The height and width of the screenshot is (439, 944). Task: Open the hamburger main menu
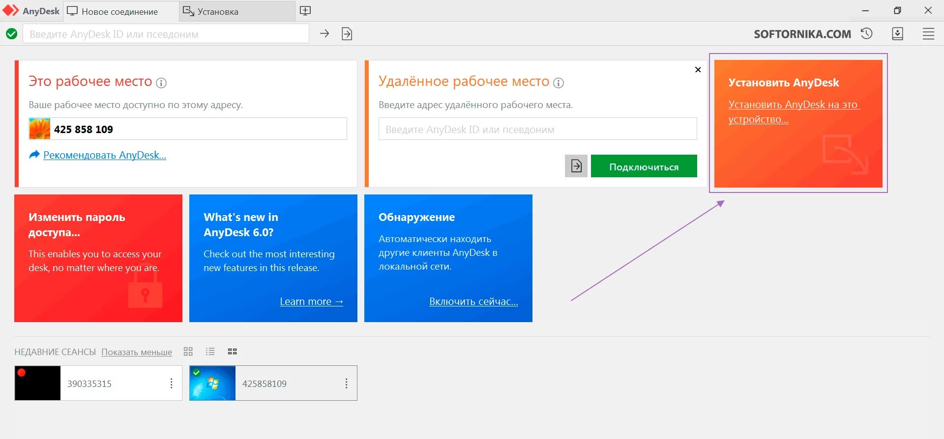click(928, 34)
